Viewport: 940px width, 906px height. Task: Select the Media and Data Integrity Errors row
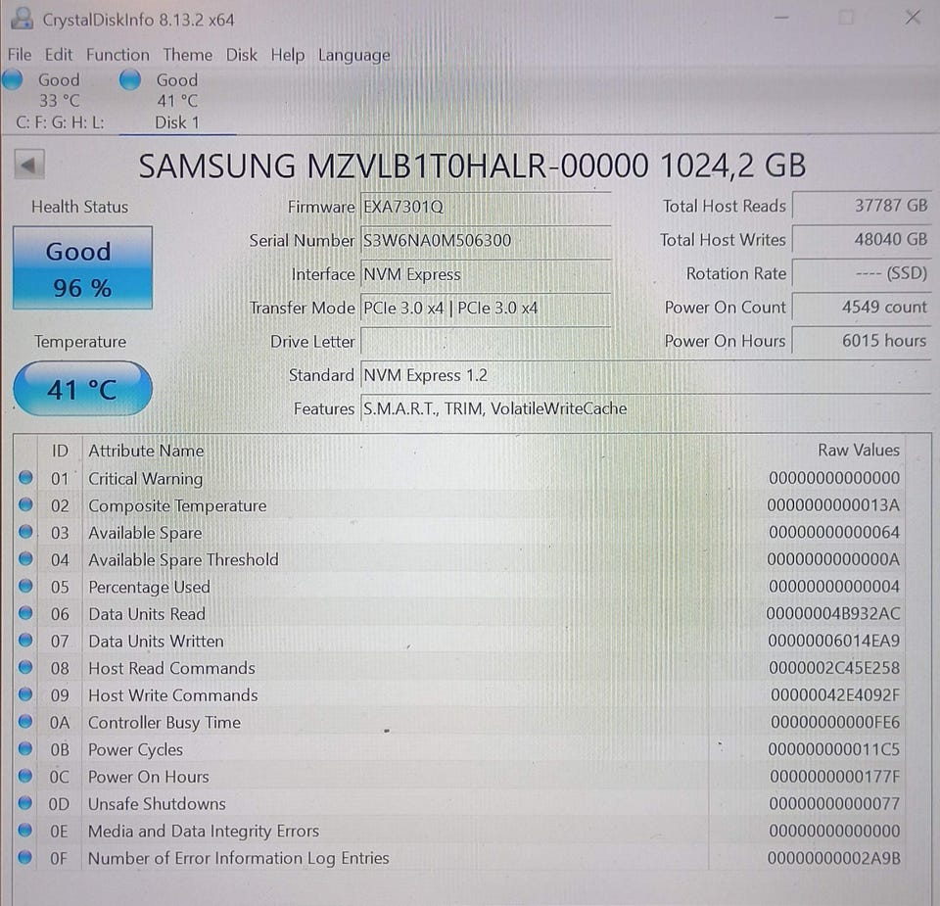click(459, 831)
